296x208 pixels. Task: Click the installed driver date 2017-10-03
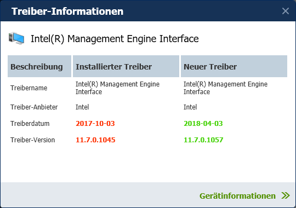(x=95, y=124)
